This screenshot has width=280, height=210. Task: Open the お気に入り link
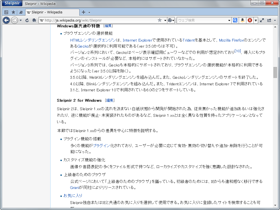pyautogui.click(x=73, y=196)
